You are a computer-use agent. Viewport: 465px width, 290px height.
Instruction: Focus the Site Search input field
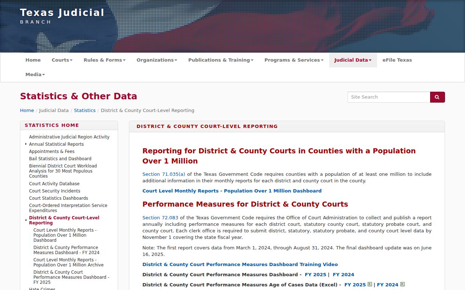tap(389, 97)
